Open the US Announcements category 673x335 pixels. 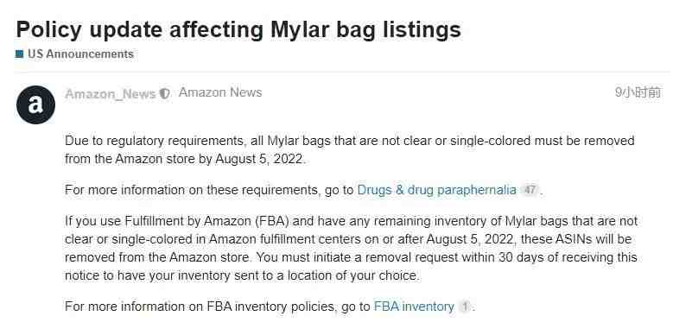click(80, 54)
